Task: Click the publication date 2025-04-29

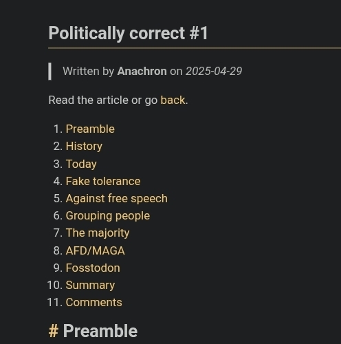Action: point(214,71)
